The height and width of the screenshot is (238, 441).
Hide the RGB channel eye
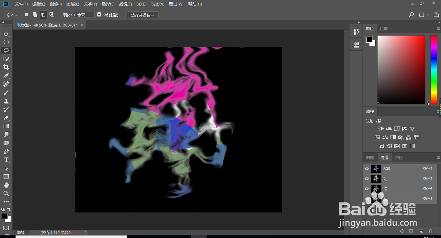[x=367, y=168]
